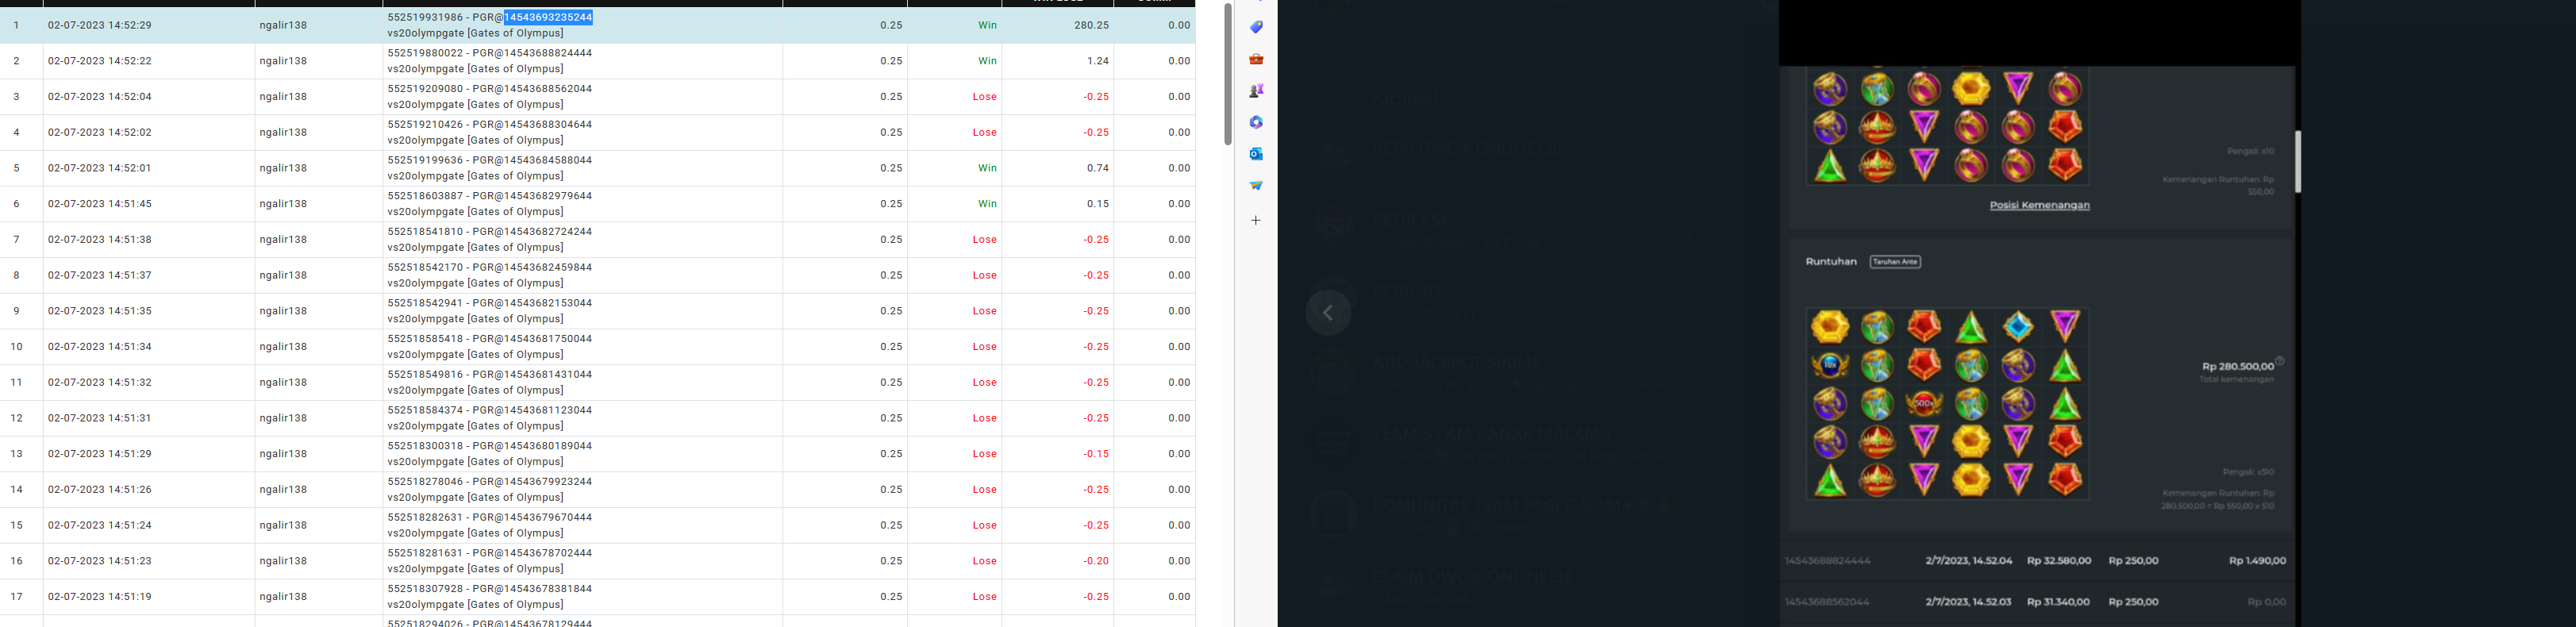Click the help icon beside Rp 280.500,00
The width and height of the screenshot is (2576, 627).
pos(2280,361)
